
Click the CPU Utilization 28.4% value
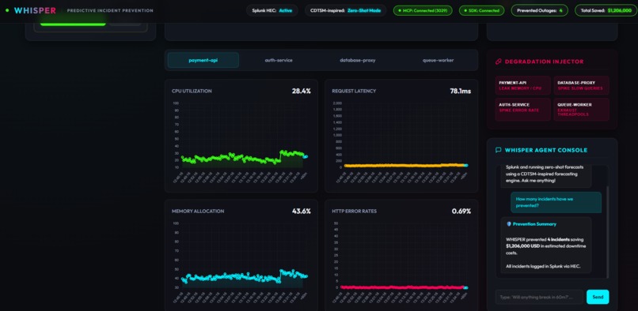(301, 91)
